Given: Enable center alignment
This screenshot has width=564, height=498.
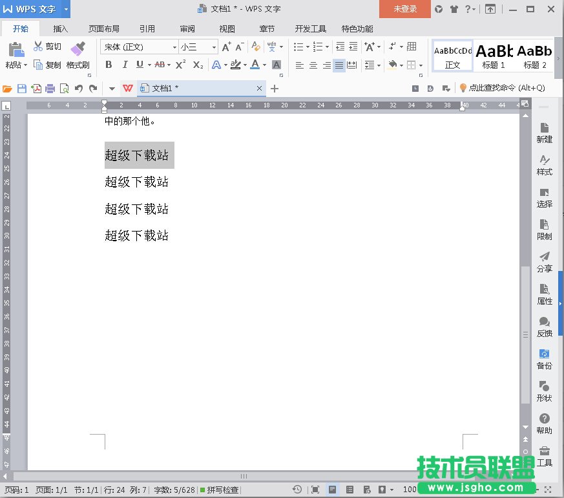Looking at the screenshot, I should point(313,65).
